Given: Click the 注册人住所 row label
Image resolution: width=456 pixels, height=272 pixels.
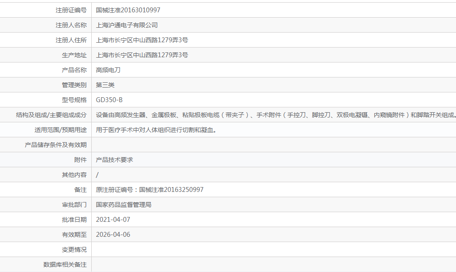Looking at the screenshot, I should pyautogui.click(x=71, y=40).
